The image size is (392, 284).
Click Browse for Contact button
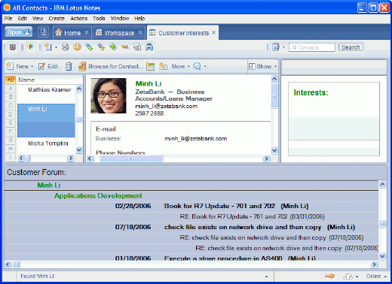(110, 66)
